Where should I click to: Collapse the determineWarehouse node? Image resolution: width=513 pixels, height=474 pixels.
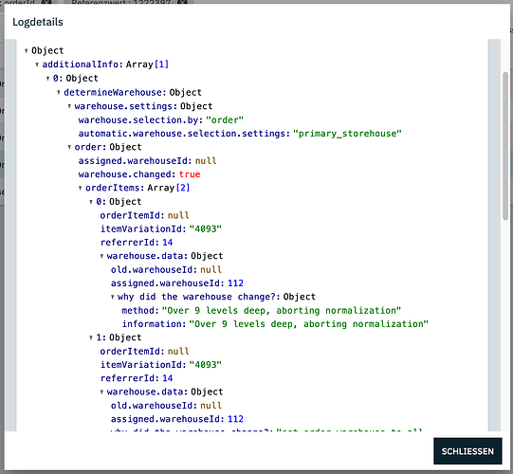click(59, 93)
